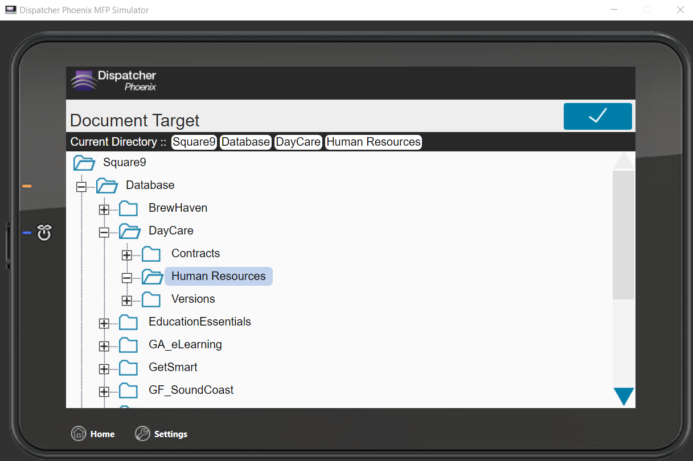
Task: Collapse the DayCare node
Action: click(x=104, y=232)
